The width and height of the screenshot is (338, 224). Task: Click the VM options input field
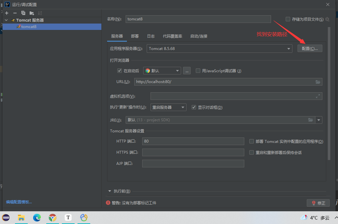236,96
